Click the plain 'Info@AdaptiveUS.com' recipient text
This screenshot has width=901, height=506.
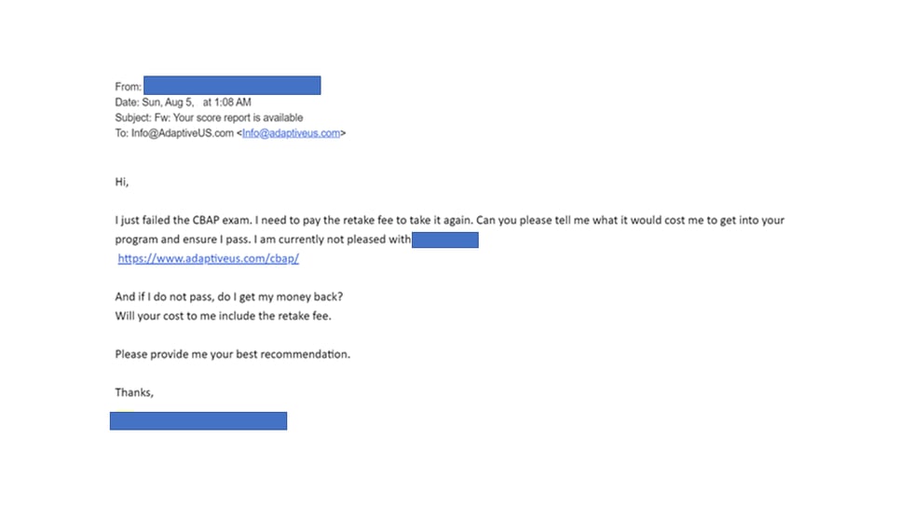(182, 133)
